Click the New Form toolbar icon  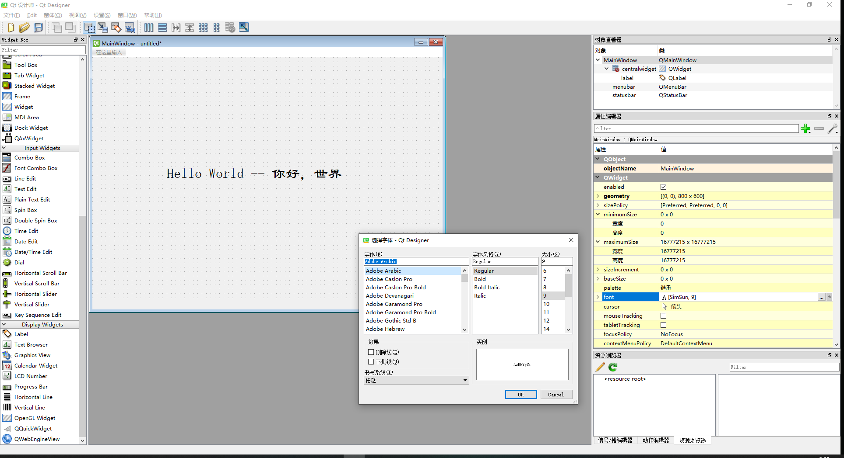(x=11, y=28)
